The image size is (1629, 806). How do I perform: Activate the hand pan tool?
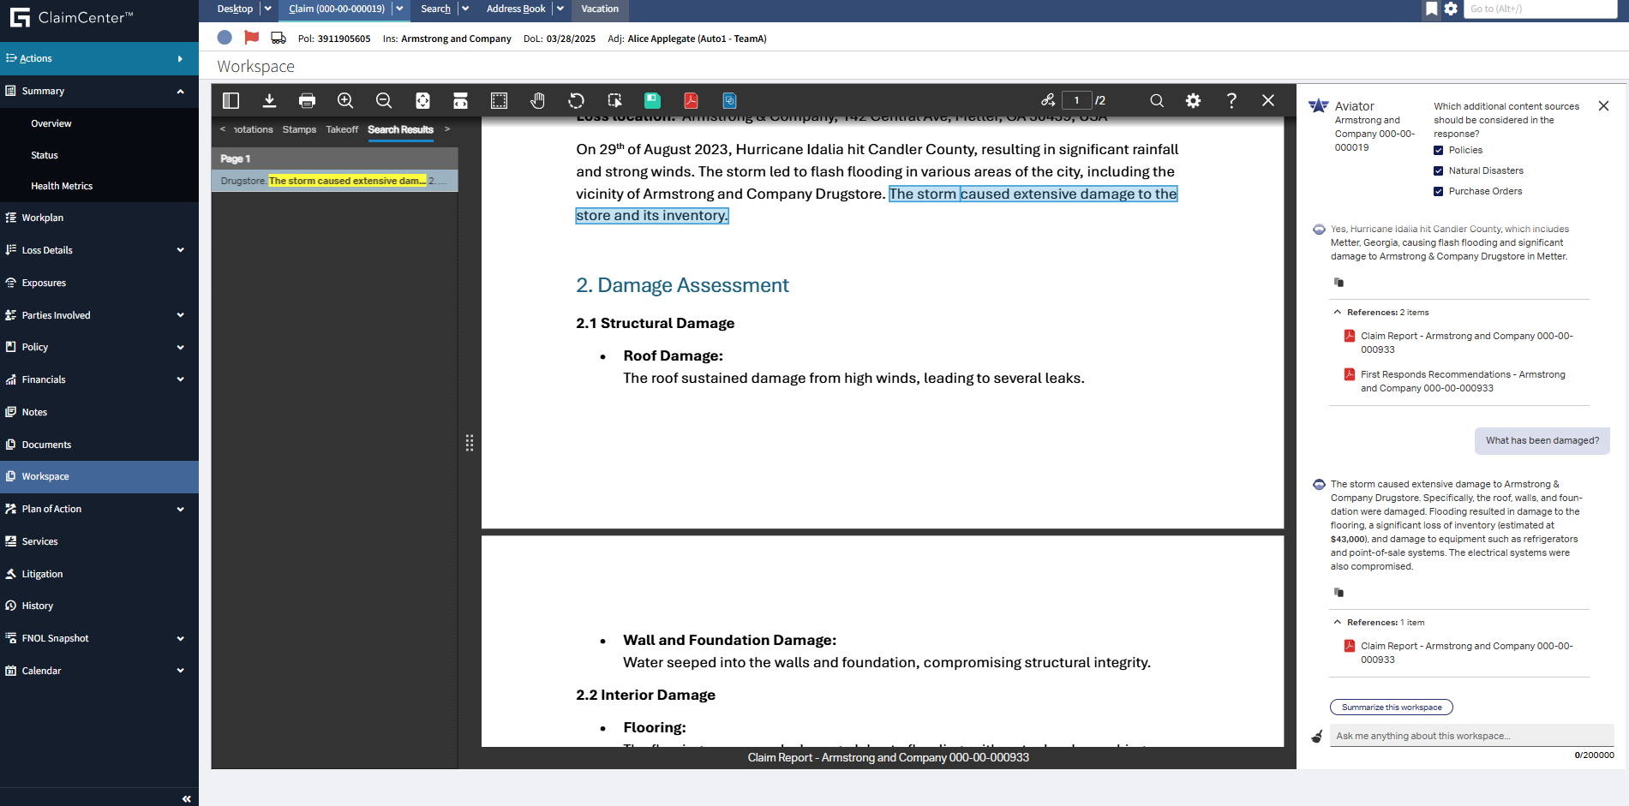[x=537, y=100]
